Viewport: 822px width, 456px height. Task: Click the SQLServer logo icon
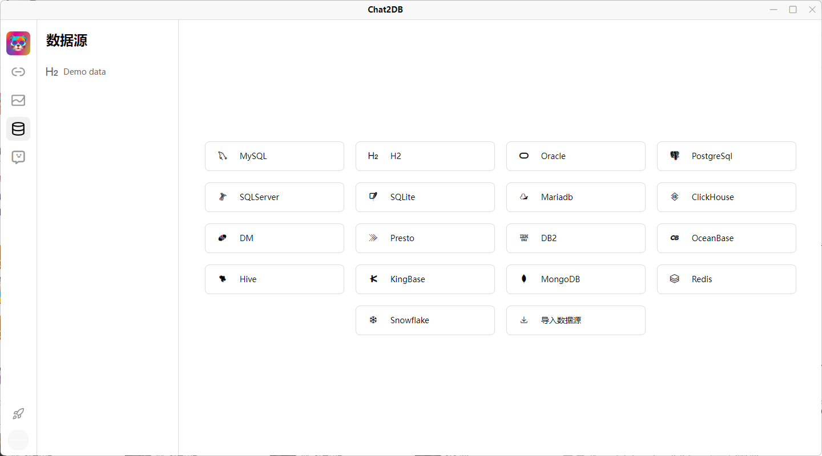[223, 197]
